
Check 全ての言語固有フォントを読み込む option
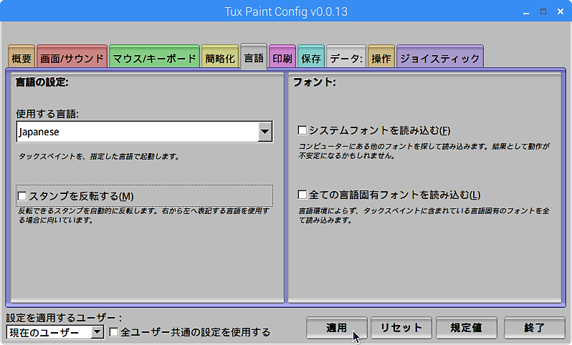pyautogui.click(x=302, y=195)
